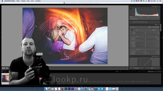Open App Store from the Dock

pos(82,89)
